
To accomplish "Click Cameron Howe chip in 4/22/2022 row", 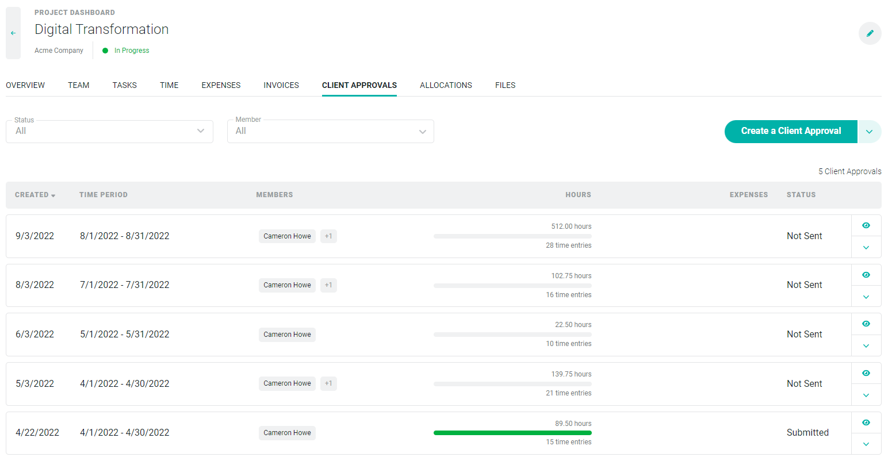I will tap(287, 433).
